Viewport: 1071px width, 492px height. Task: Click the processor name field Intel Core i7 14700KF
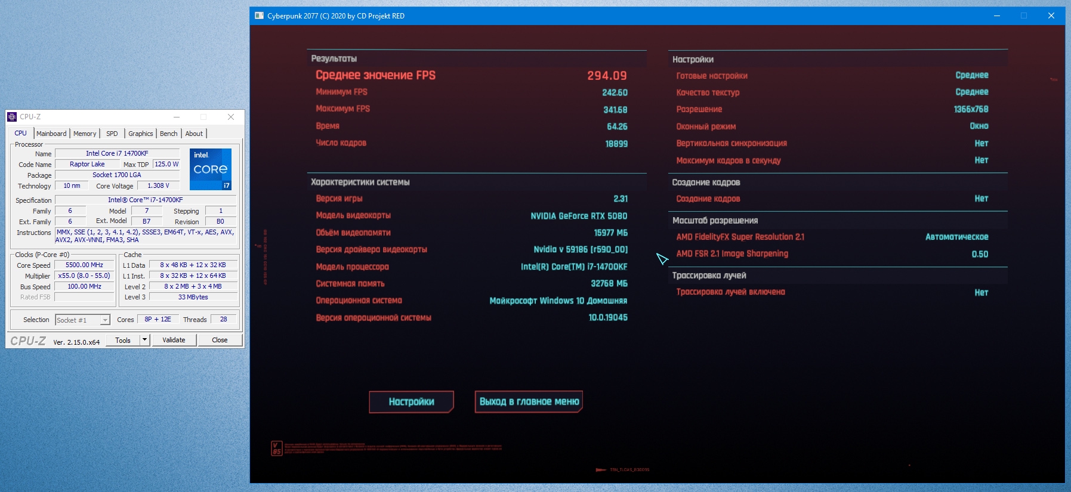(x=117, y=153)
